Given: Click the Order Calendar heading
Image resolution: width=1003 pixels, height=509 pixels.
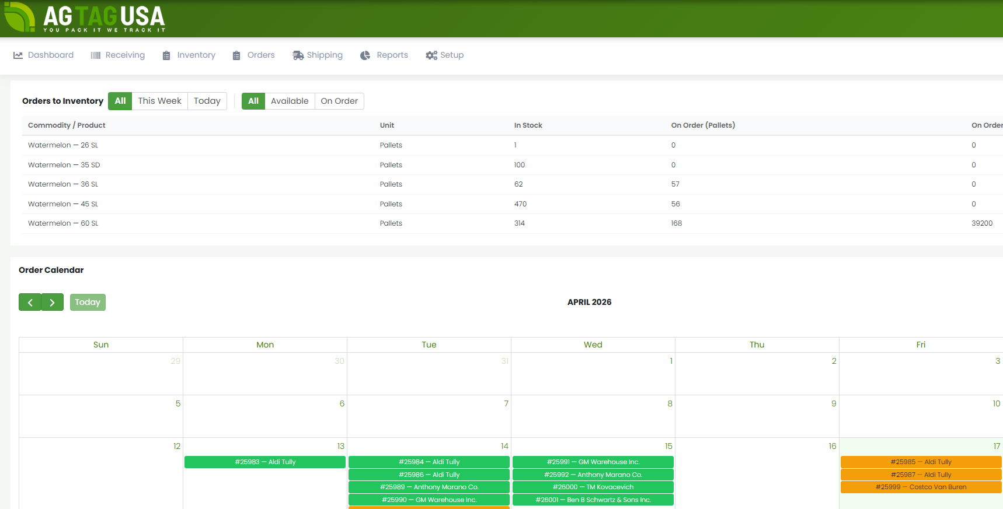Looking at the screenshot, I should 51,270.
